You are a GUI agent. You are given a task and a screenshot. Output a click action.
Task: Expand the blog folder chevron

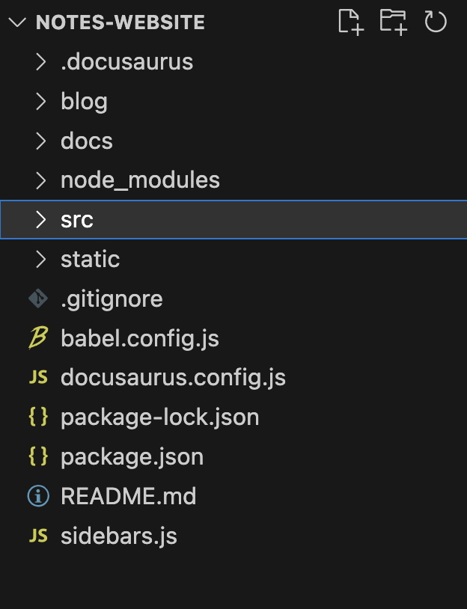(41, 101)
